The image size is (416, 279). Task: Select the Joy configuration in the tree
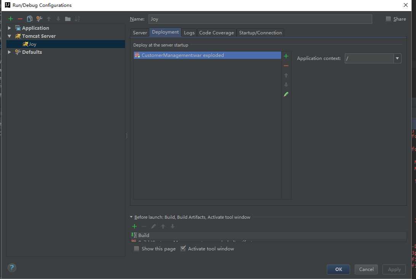[66, 44]
